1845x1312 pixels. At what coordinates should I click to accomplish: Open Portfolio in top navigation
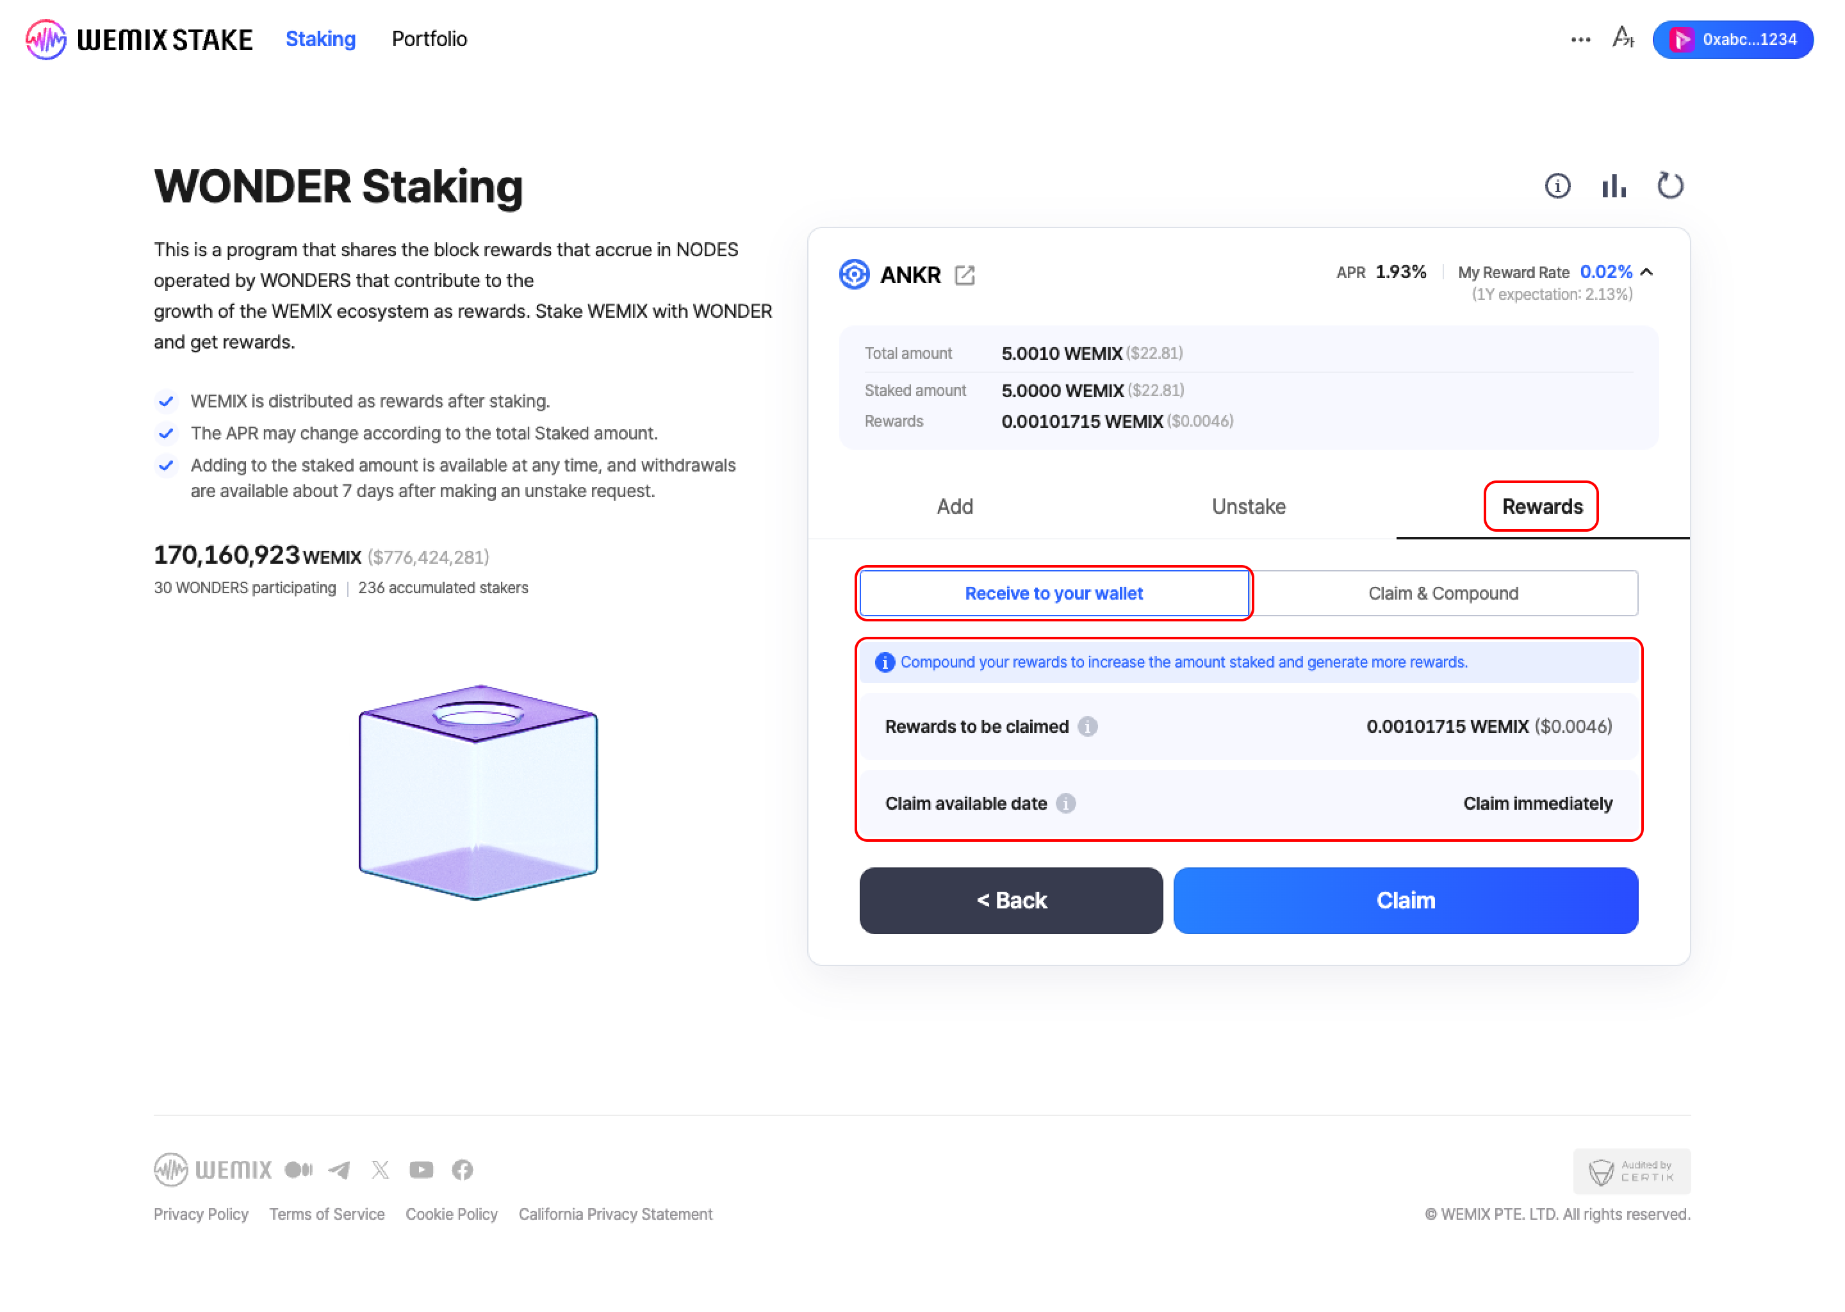[429, 39]
